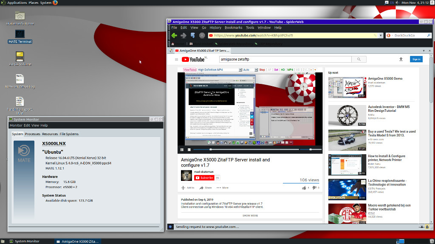
Task: Stop page loading with the grey X icon
Action: coord(202,36)
